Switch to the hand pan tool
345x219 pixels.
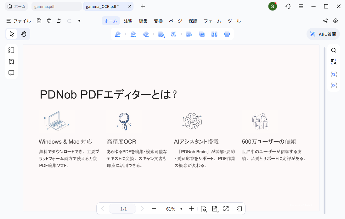point(24,34)
